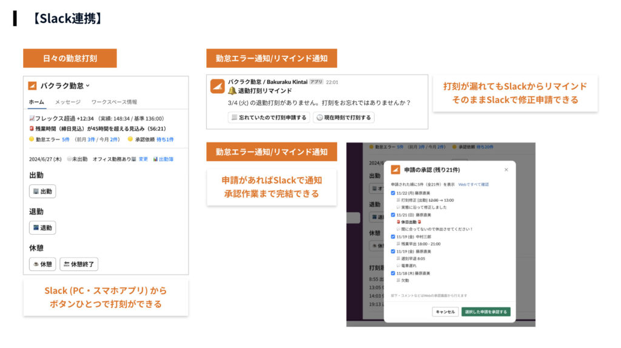The image size is (621, 348).
Task: Open the メッセージ tab
Action: (68, 102)
